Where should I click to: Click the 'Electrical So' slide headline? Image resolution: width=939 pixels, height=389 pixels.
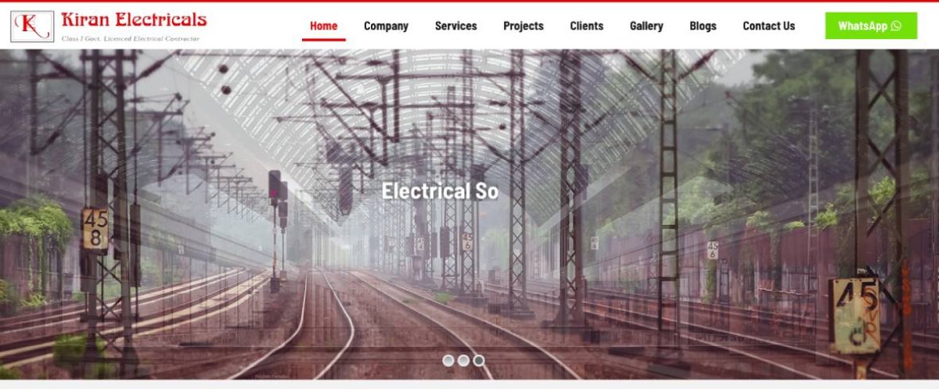pos(440,191)
